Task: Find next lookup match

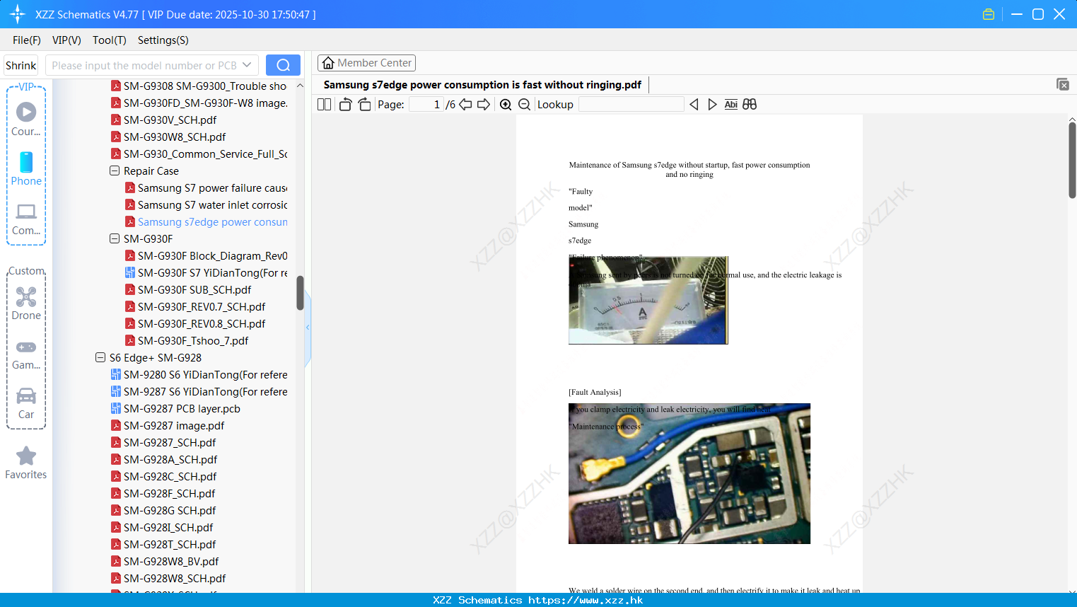Action: click(x=712, y=104)
